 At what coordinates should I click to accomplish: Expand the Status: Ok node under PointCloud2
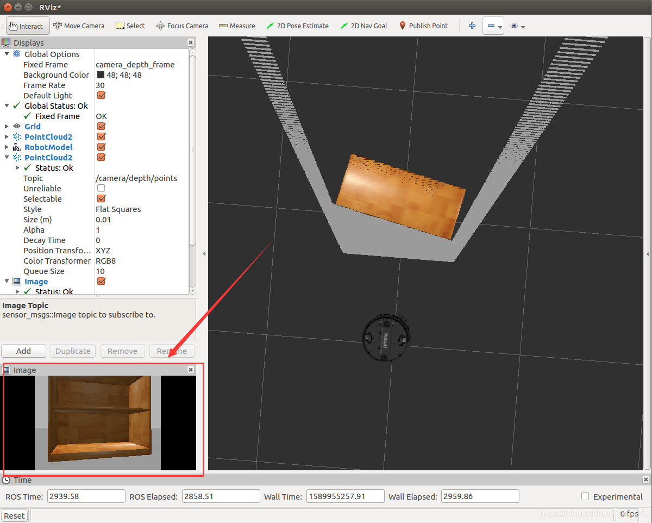coord(17,167)
